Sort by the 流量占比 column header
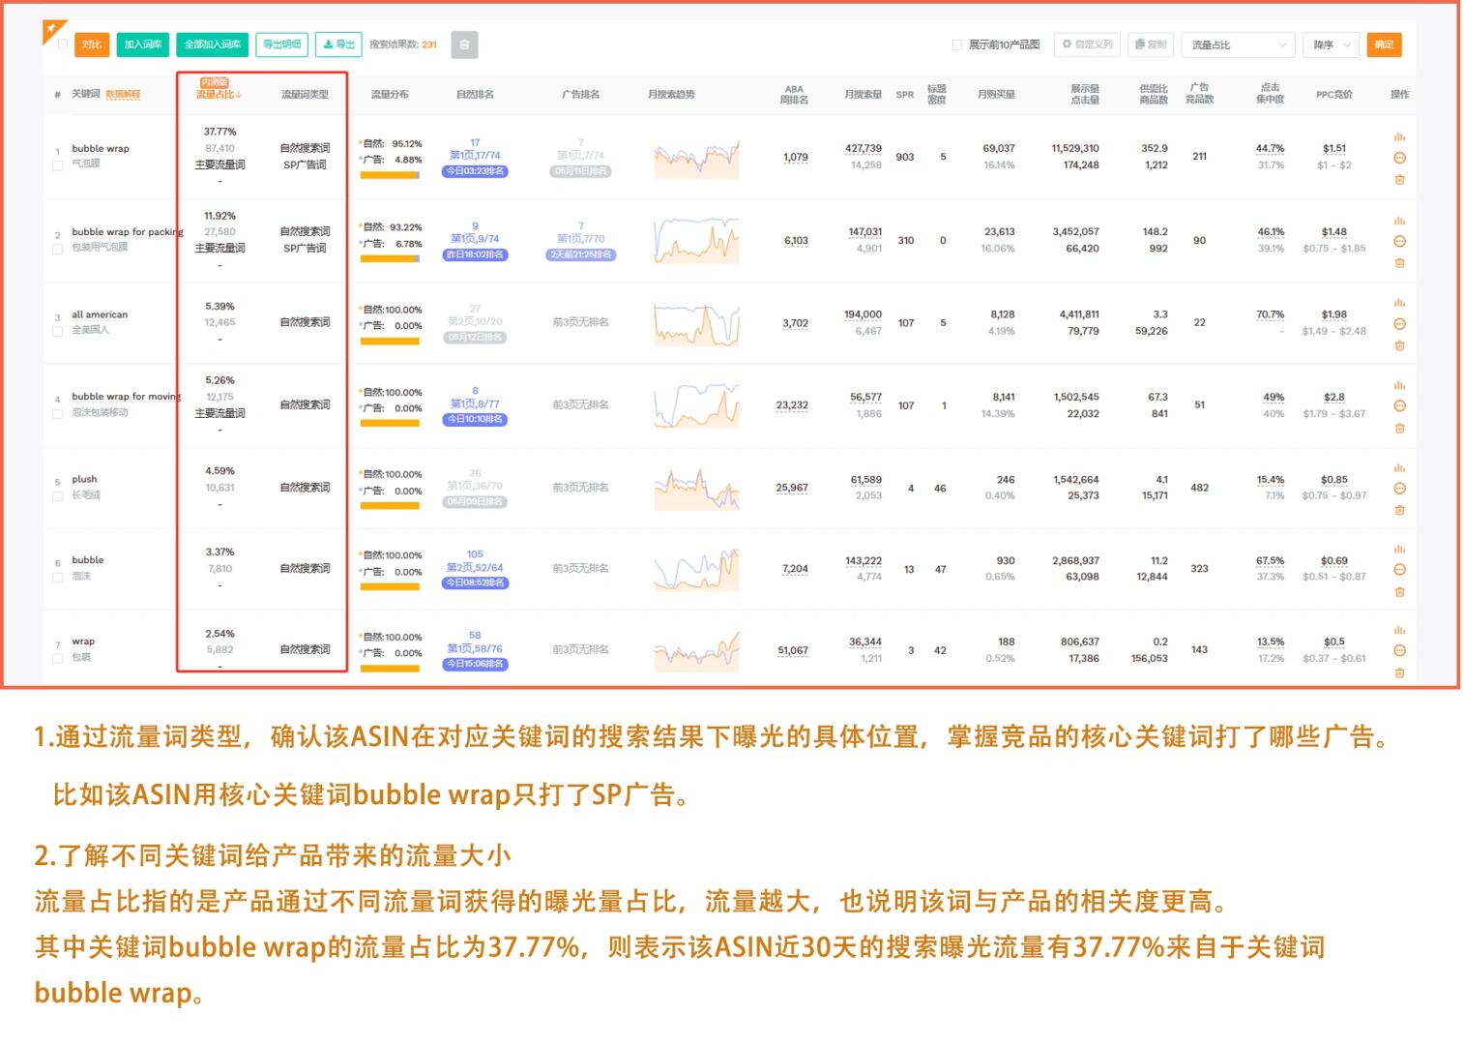This screenshot has height=1045, width=1464. pyautogui.click(x=219, y=94)
